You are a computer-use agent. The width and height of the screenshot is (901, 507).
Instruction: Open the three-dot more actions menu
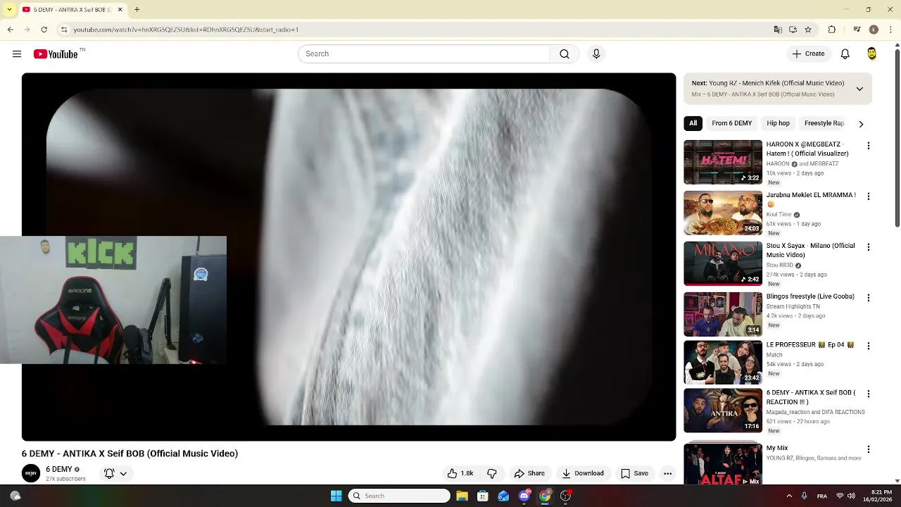(x=667, y=473)
